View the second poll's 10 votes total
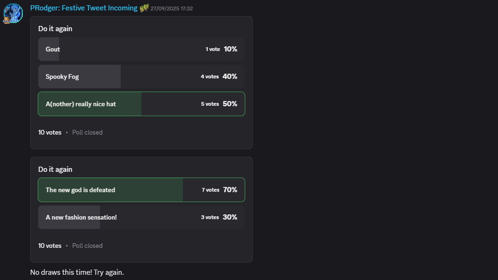Screen dimensions: 498x280 [50, 246]
